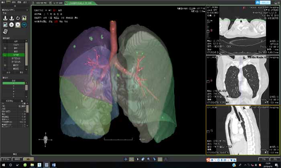Click the tilted calculator/notes icon
The height and width of the screenshot is (168, 281).
(5, 31)
